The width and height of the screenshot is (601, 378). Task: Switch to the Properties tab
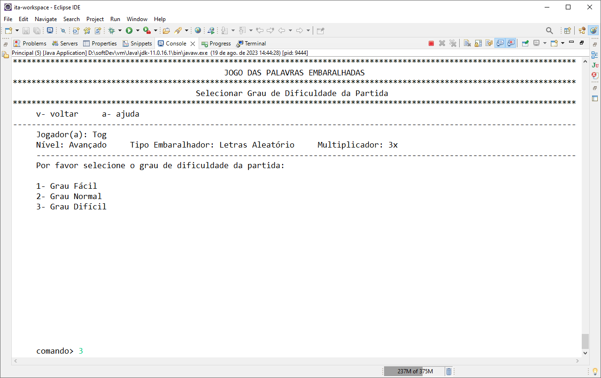click(x=100, y=43)
